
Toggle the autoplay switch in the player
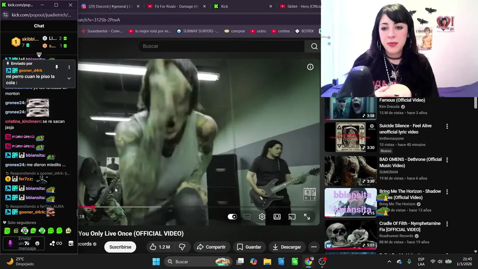(x=232, y=217)
